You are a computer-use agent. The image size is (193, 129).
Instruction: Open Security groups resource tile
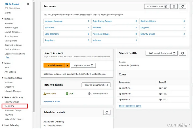click(x=163, y=34)
